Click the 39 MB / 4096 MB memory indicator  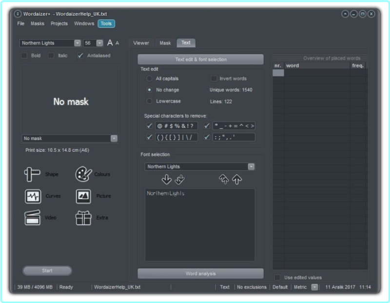click(x=35, y=287)
